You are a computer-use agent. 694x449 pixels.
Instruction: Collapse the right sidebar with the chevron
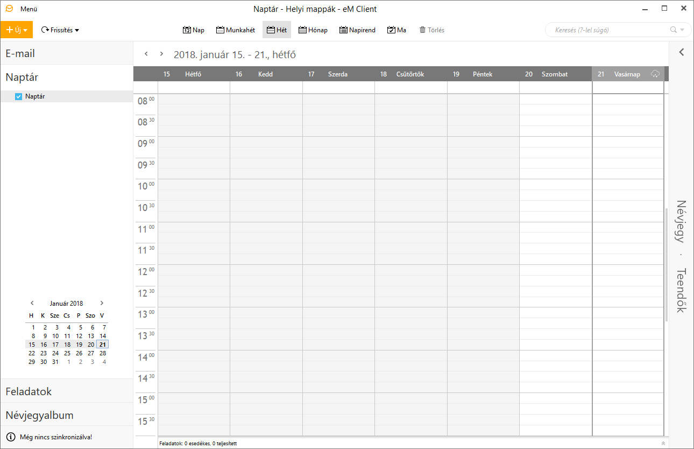(681, 52)
